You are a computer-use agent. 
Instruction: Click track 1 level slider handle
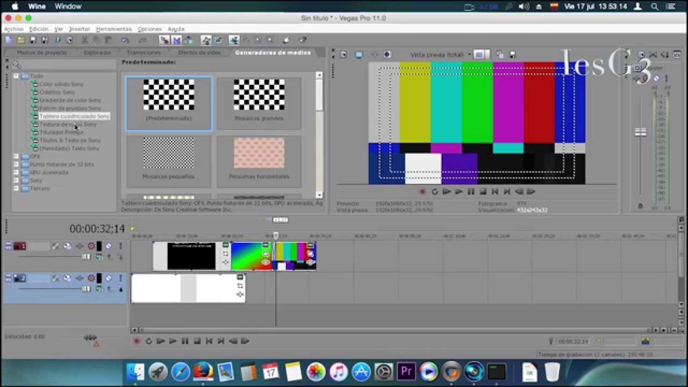tap(86, 257)
